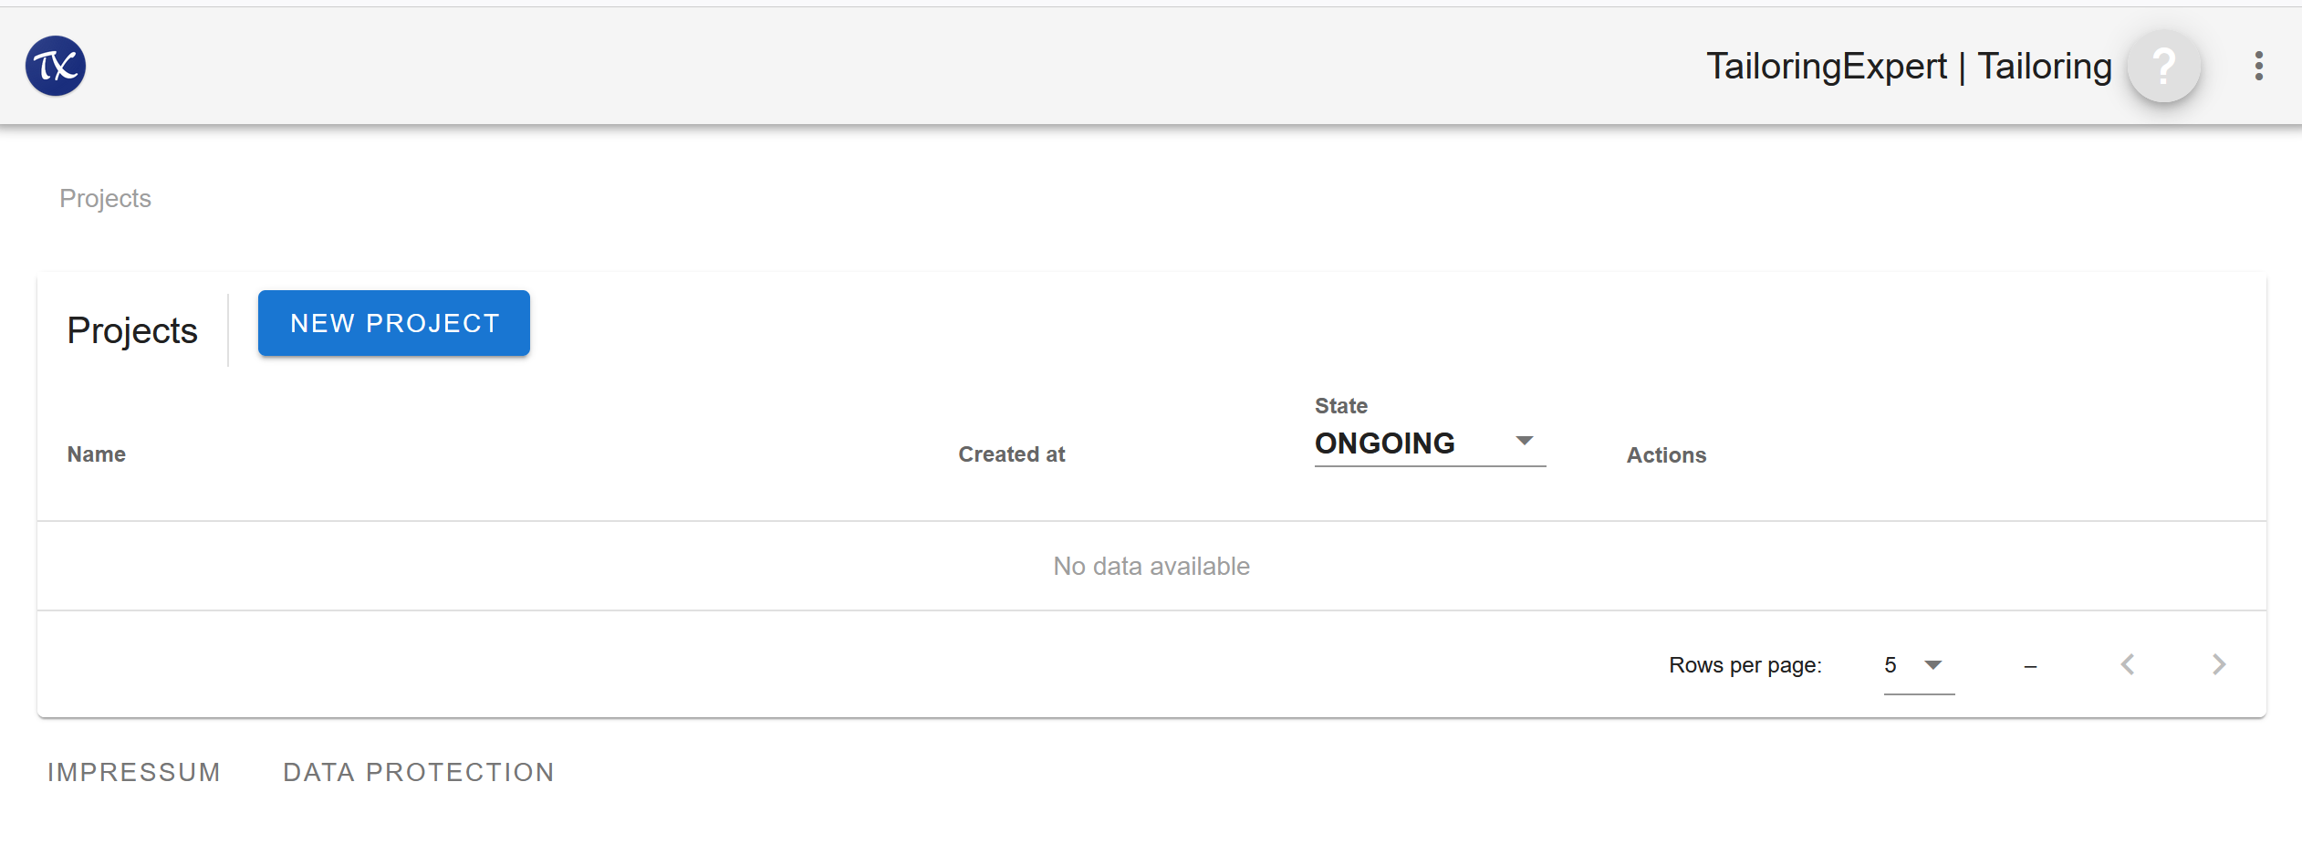This screenshot has width=2302, height=855.
Task: Open the Data Protection link
Action: [419, 772]
